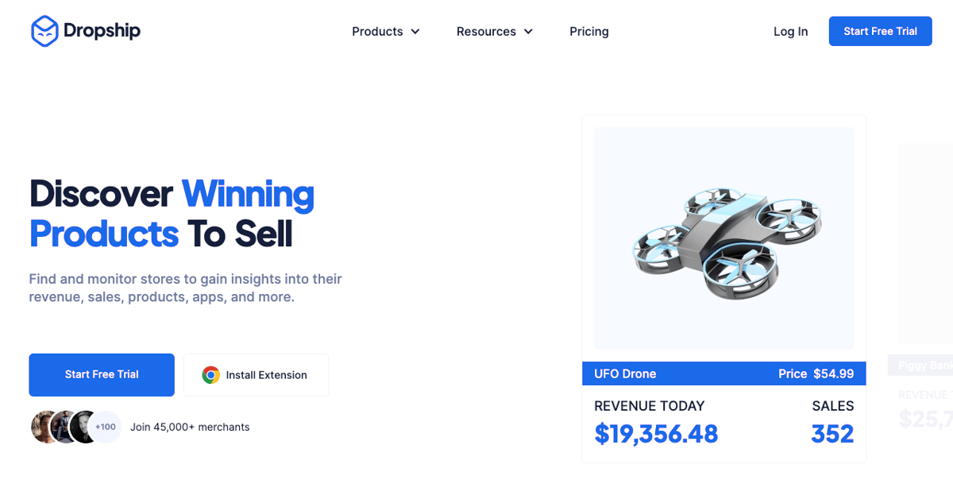Click the second merchant avatar photo
This screenshot has width=953, height=499.
click(64, 427)
